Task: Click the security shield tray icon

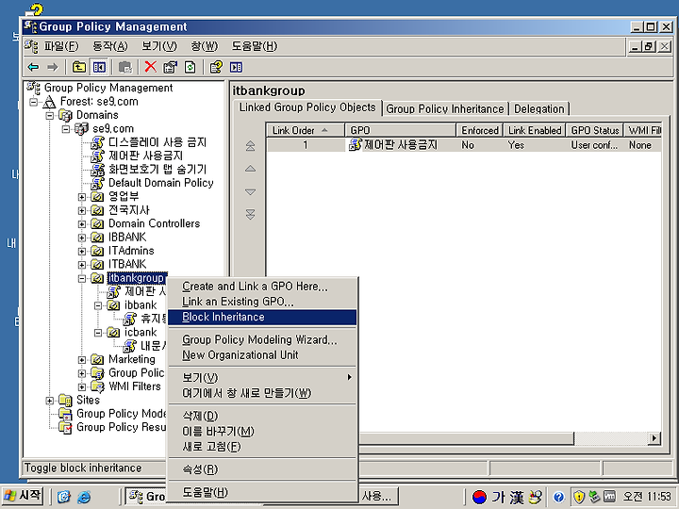Action: pos(578,497)
